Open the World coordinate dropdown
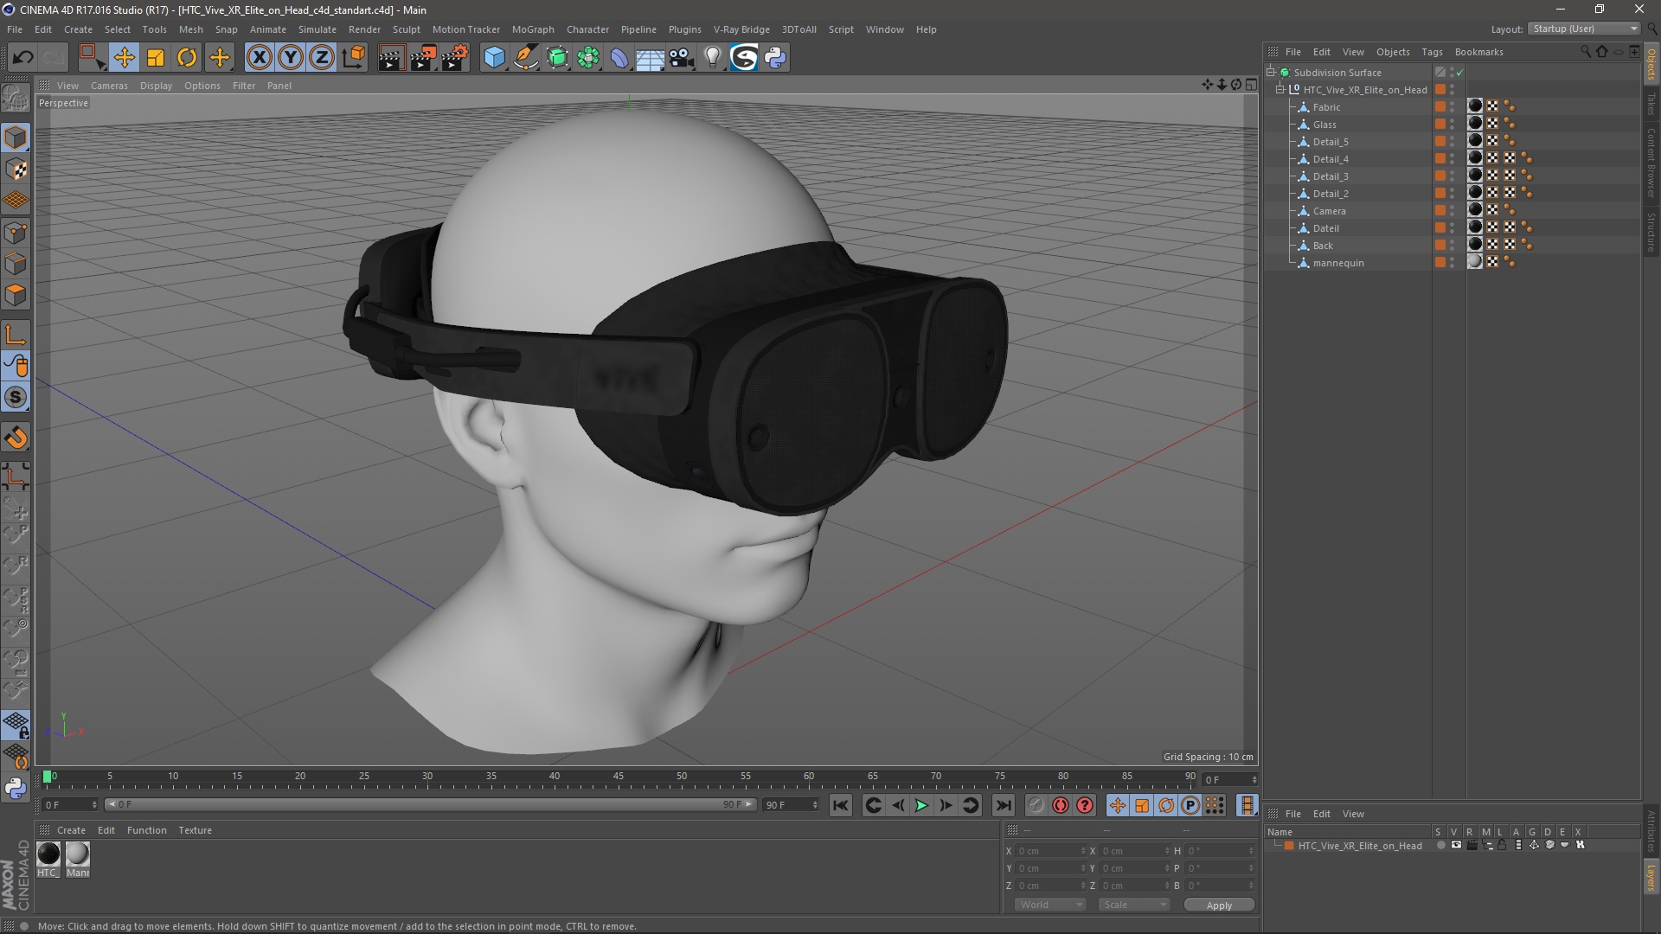Image resolution: width=1661 pixels, height=934 pixels. pyautogui.click(x=1050, y=905)
